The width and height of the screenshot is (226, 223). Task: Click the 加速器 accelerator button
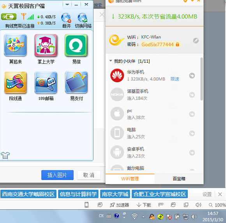(x=119, y=205)
